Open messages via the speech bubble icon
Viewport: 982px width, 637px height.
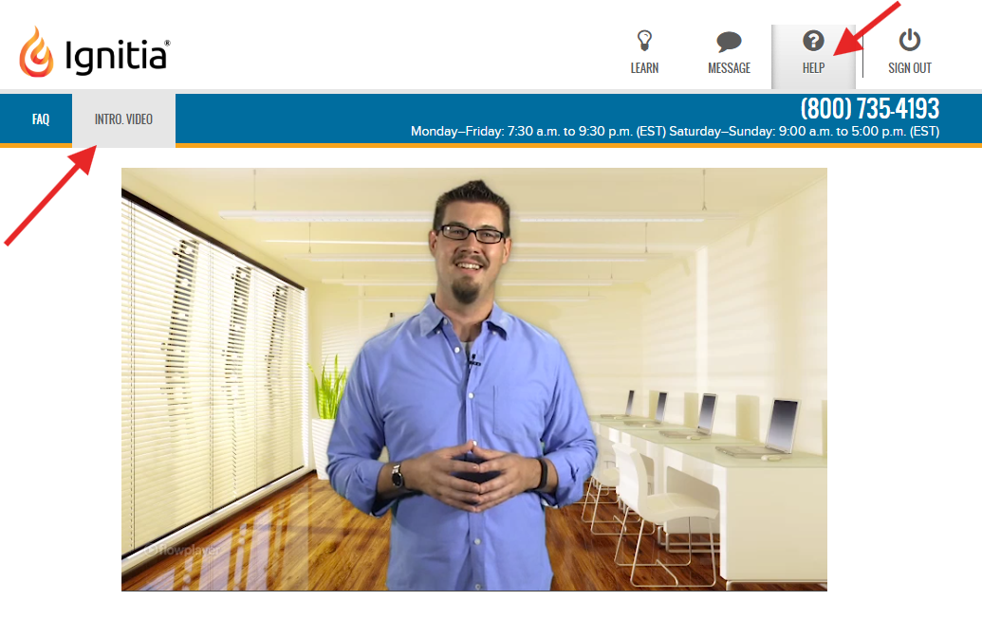729,42
